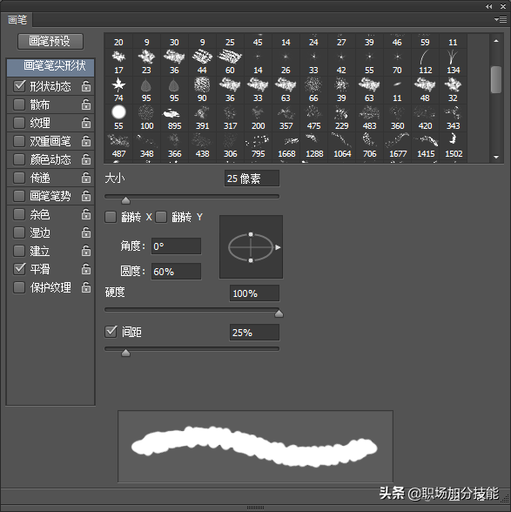Uncheck the 形状动态 checkbox
Viewport: 511px width, 512px height.
pos(19,86)
